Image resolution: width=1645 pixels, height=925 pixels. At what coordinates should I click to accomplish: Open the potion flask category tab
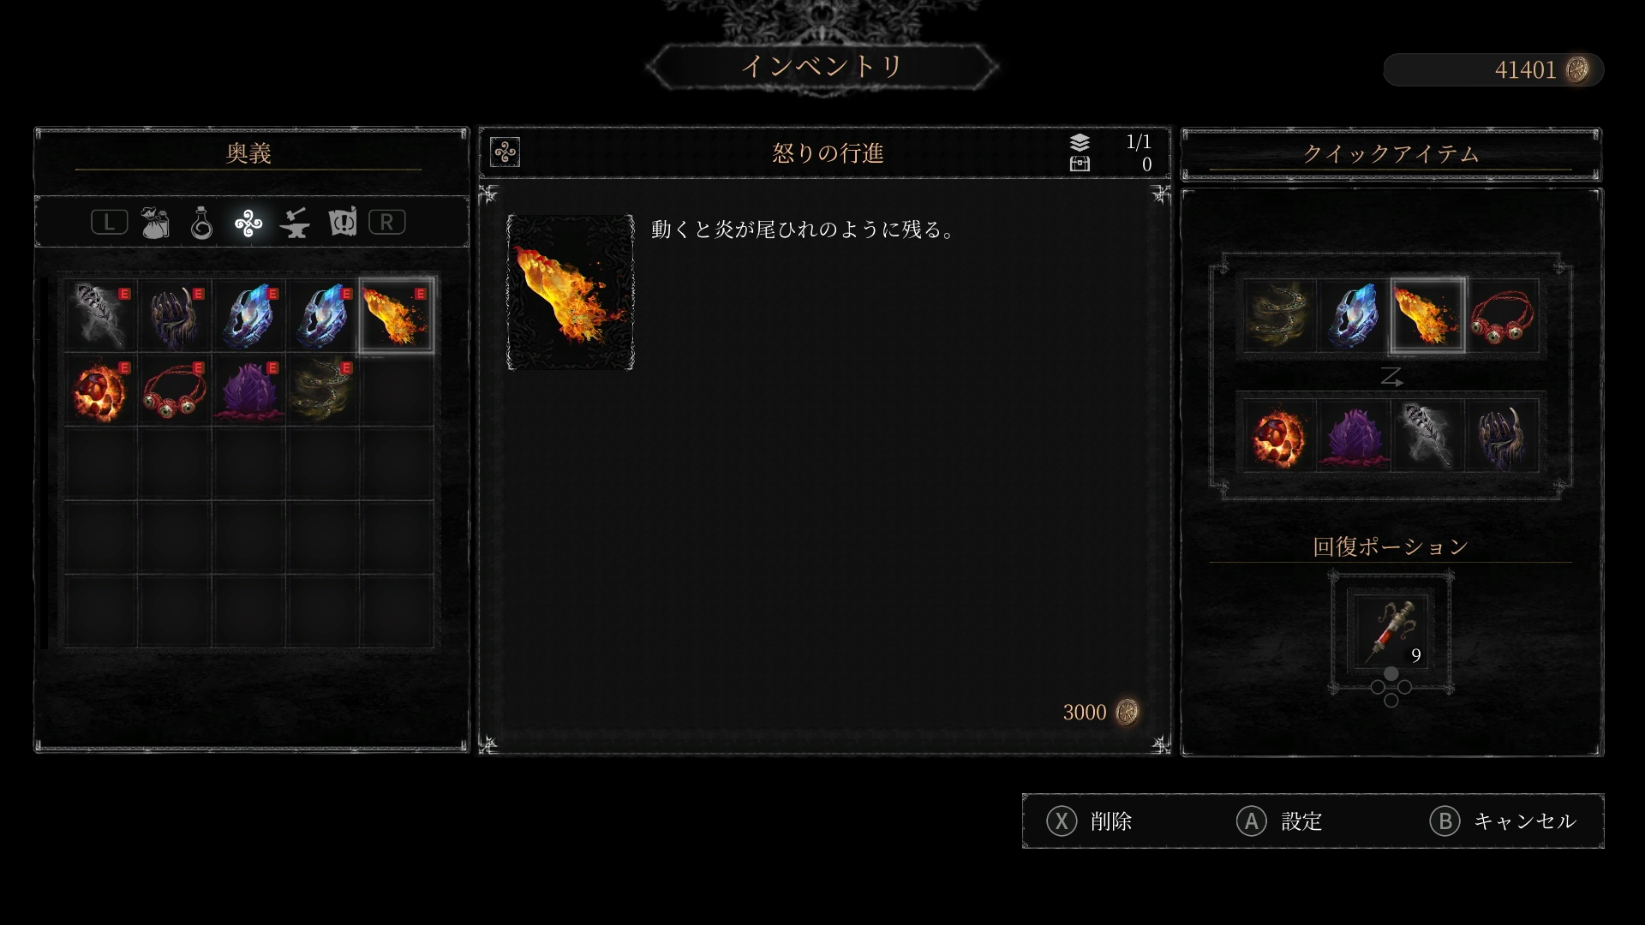(201, 223)
